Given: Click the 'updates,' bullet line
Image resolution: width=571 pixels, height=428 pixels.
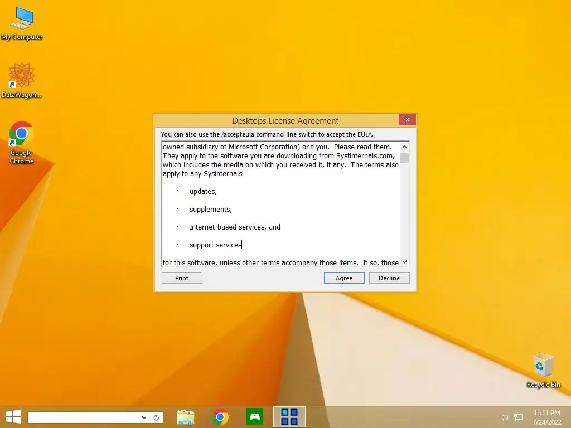Looking at the screenshot, I should (203, 192).
